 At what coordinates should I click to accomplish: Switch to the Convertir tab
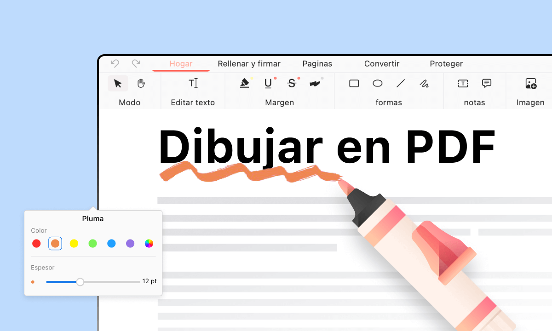(382, 63)
